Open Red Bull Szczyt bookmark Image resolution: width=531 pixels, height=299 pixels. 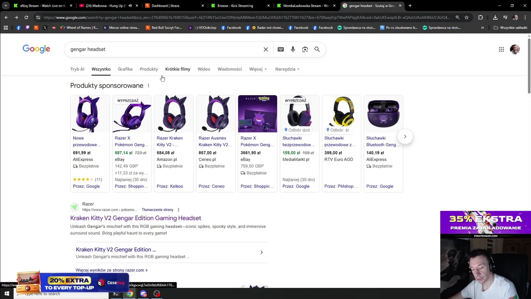point(163,28)
